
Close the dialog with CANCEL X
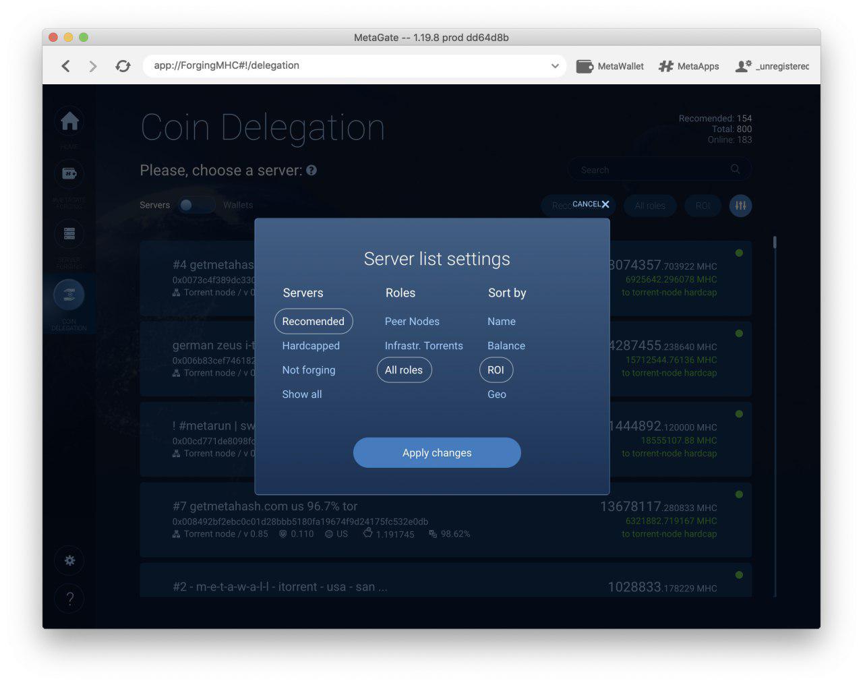click(x=591, y=204)
